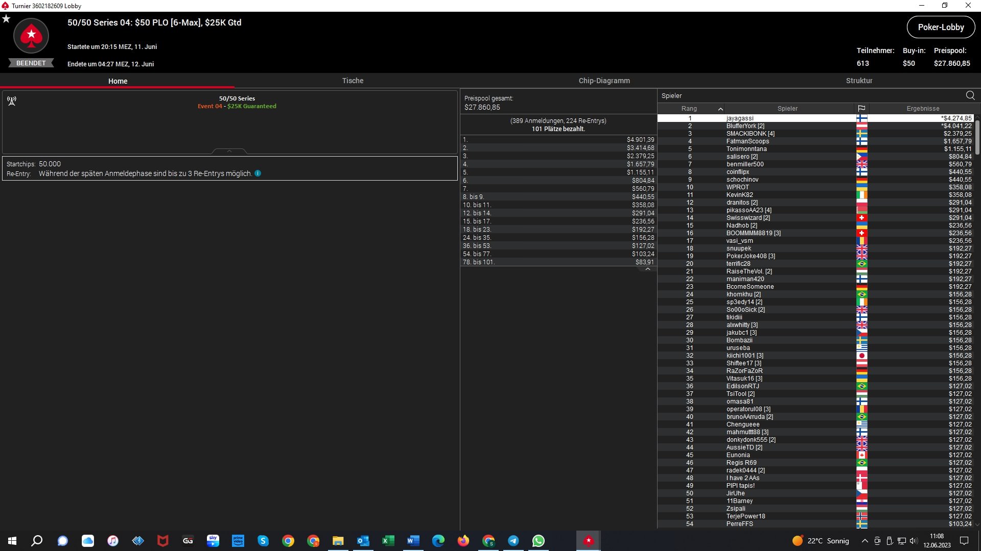Open the Struktur tab

tap(859, 81)
